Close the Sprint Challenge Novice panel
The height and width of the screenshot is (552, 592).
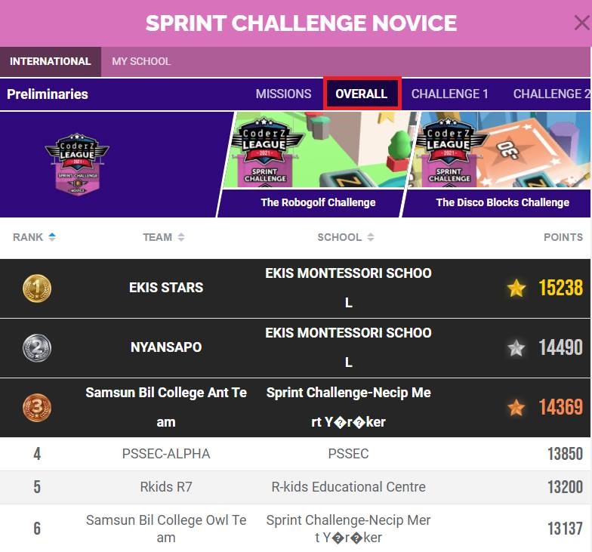point(581,23)
